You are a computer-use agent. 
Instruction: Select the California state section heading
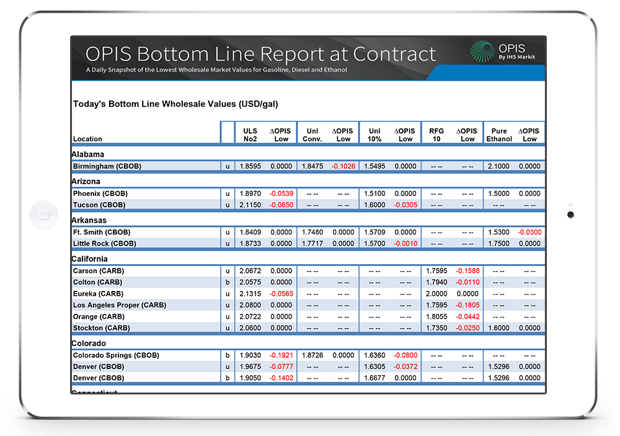click(x=90, y=259)
